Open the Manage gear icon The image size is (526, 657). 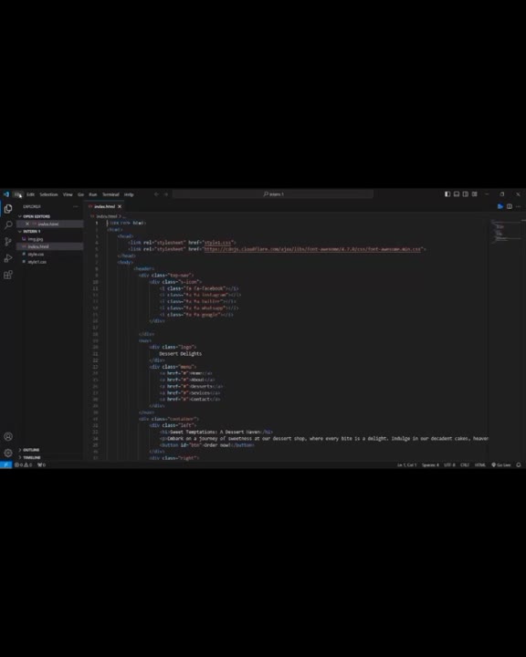point(8,453)
